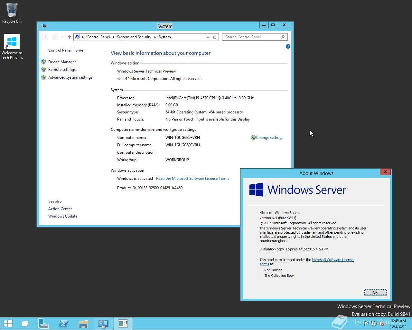Click System breadcrumb item
The height and width of the screenshot is (330, 412).
164,37
